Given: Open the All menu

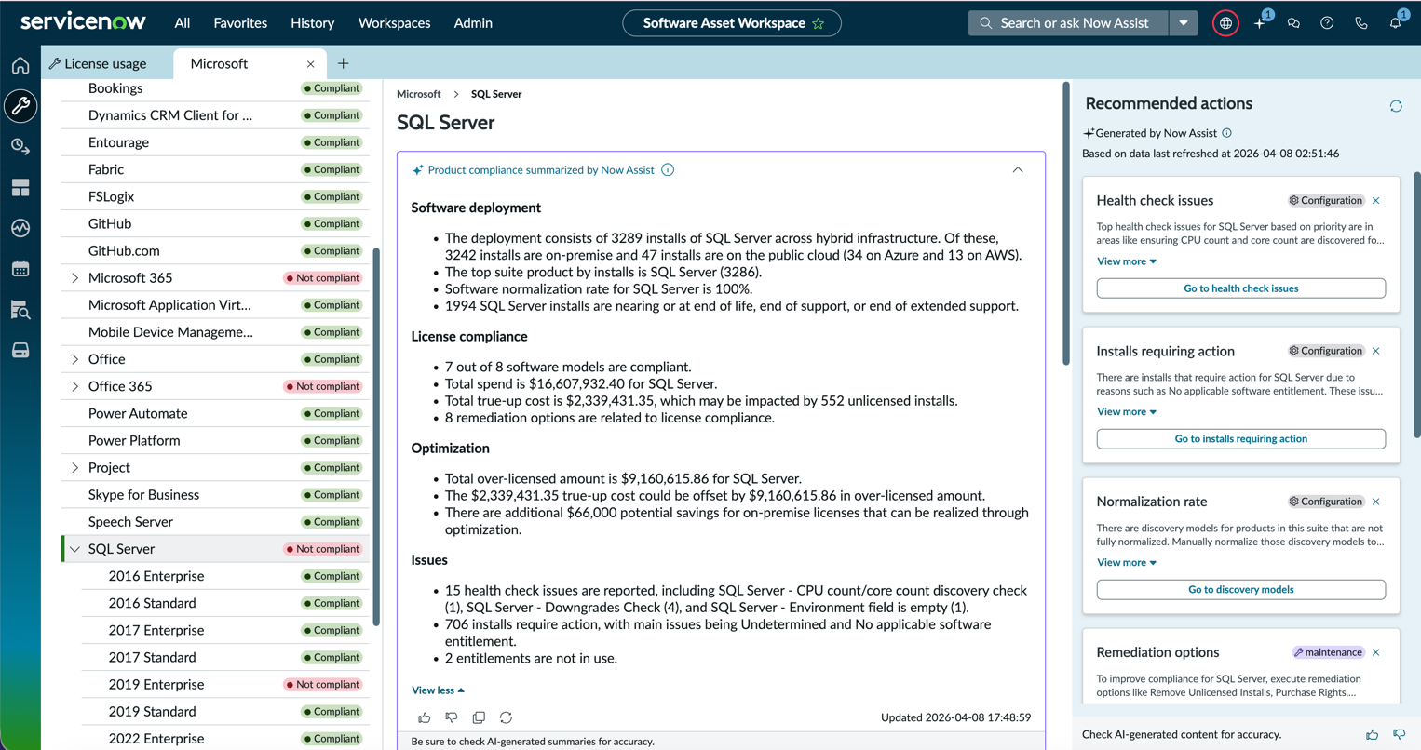Looking at the screenshot, I should click(x=183, y=23).
